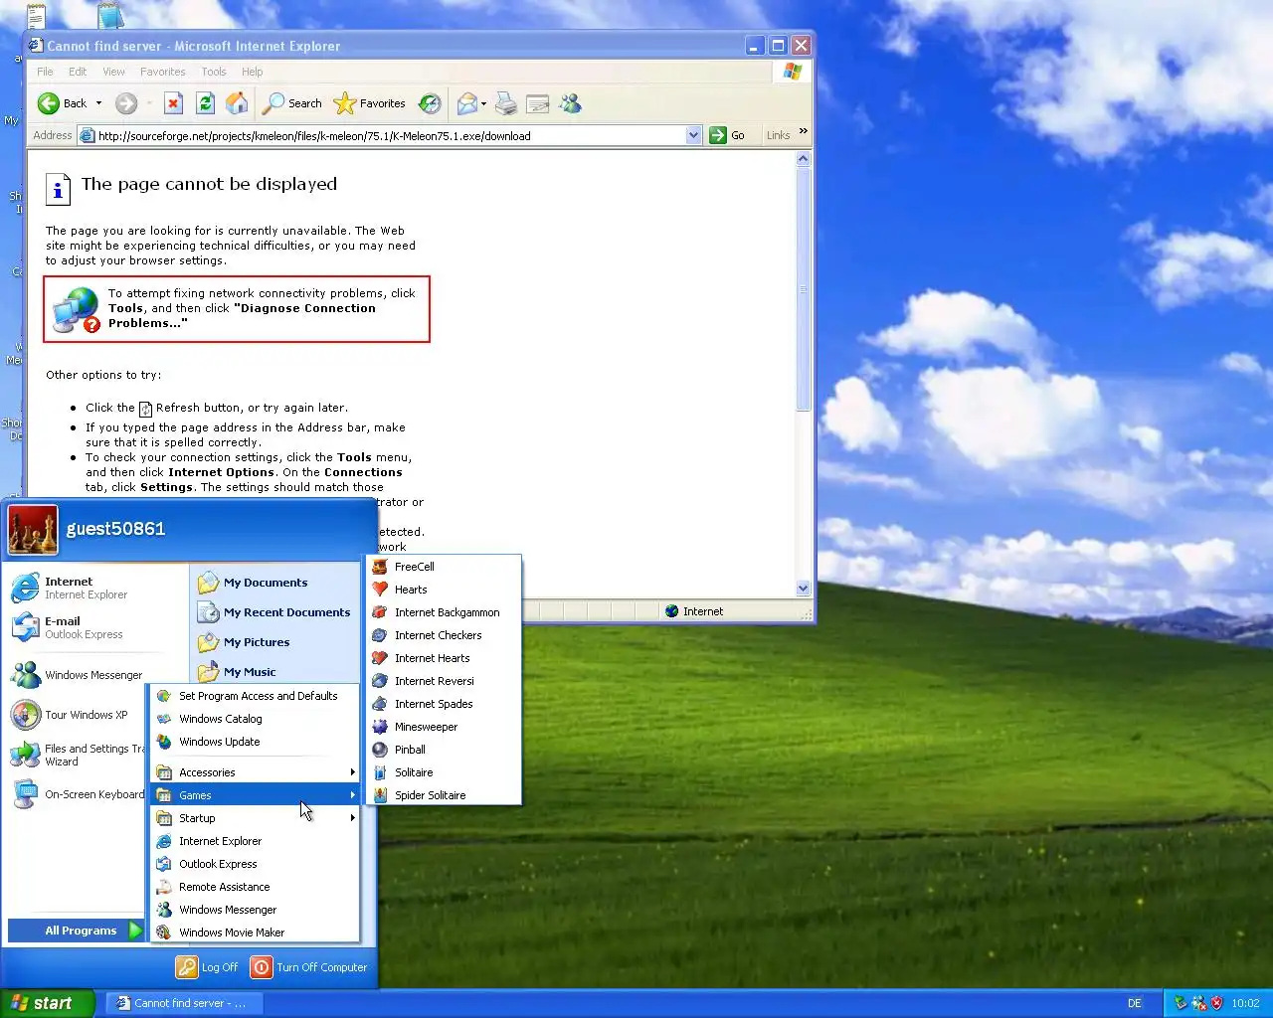Open the address bar dropdown arrow
Image resolution: width=1273 pixels, height=1018 pixels.
[x=693, y=135]
